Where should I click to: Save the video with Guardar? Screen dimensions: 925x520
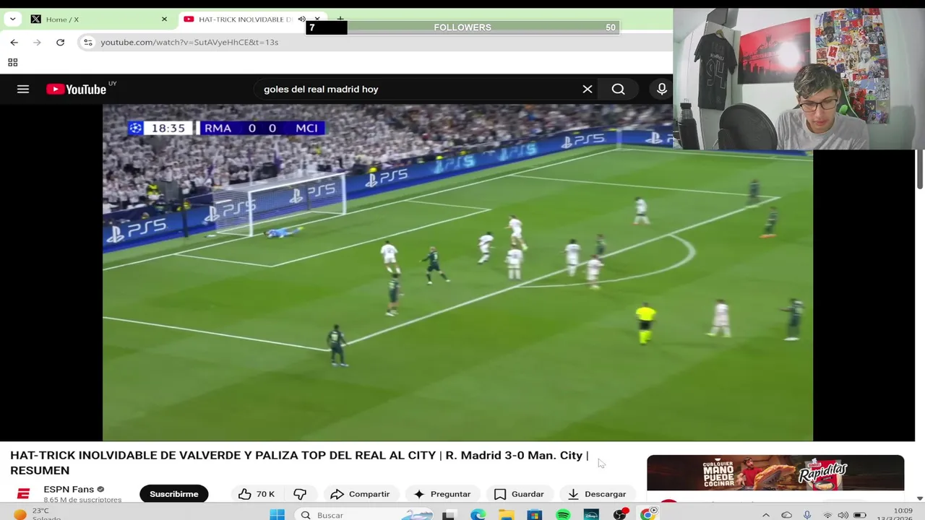[x=519, y=494]
